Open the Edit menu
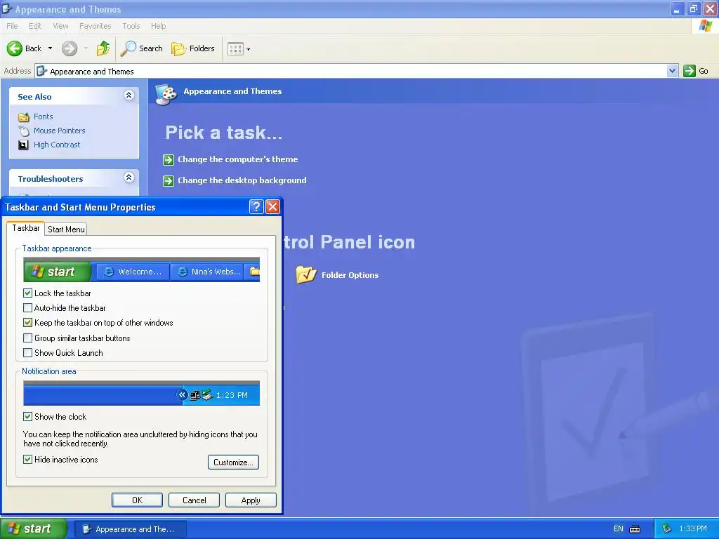This screenshot has width=719, height=539. (x=35, y=26)
